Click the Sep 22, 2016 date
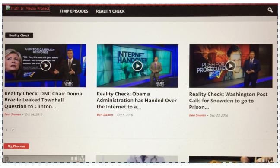The image size is (280, 168). point(219,115)
